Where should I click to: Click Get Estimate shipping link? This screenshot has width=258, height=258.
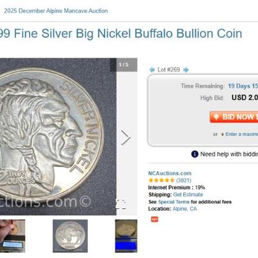pyautogui.click(x=188, y=195)
